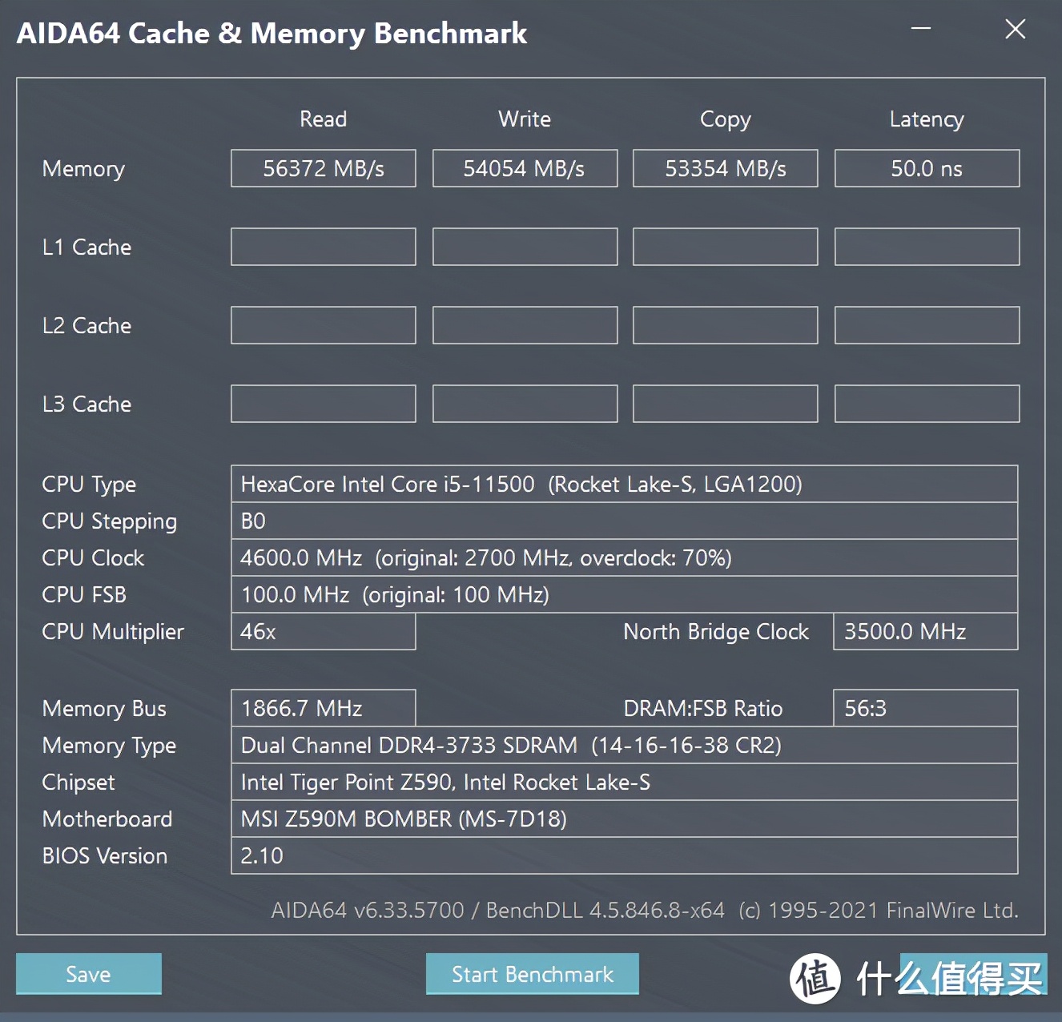The image size is (1062, 1022).
Task: Click the empty L1 Cache Write field
Action: (x=525, y=247)
